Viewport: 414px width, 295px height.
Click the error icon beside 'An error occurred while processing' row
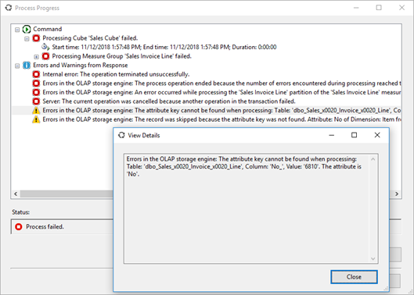click(x=36, y=92)
